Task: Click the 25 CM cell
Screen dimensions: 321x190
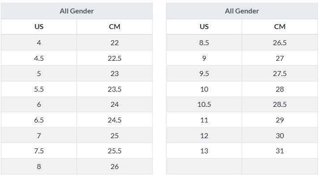Action: click(x=115, y=135)
